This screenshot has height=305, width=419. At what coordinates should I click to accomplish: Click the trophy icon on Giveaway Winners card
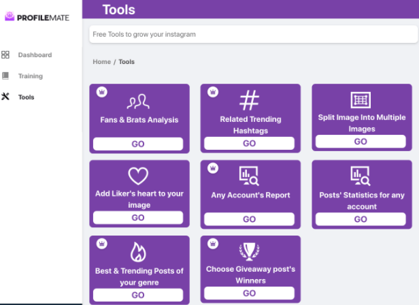(249, 251)
